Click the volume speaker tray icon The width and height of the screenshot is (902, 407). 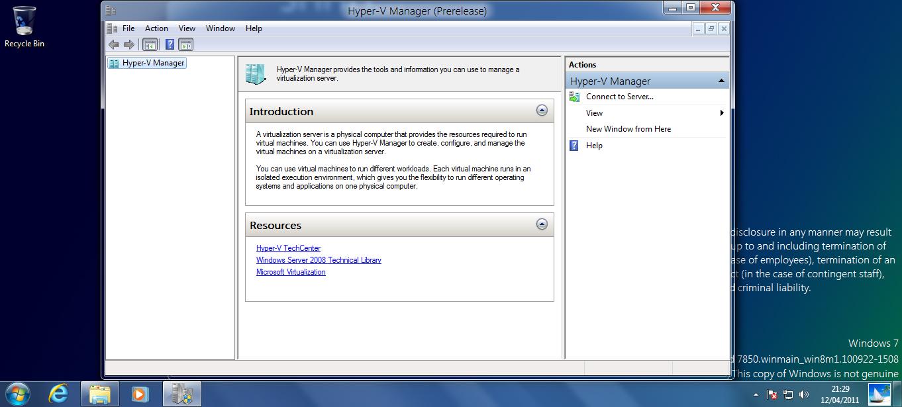tap(804, 394)
